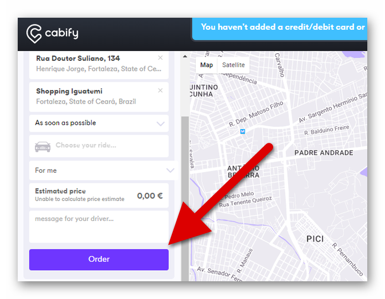385x299 pixels.
Task: Click the Cabify heart logo icon
Action: pos(34,34)
